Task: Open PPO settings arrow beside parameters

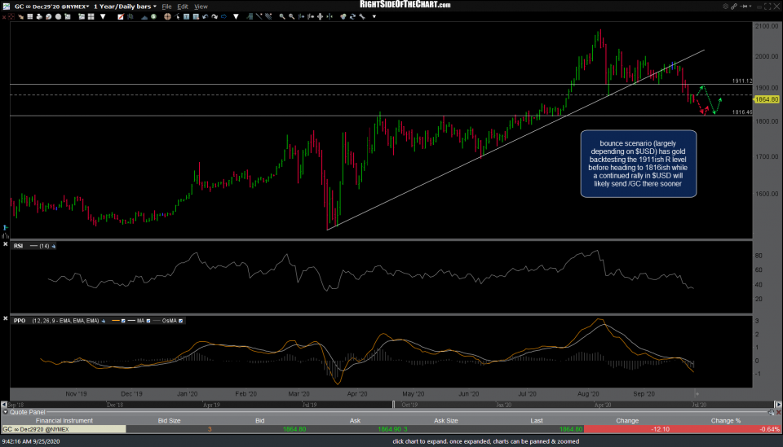Action: [x=104, y=321]
